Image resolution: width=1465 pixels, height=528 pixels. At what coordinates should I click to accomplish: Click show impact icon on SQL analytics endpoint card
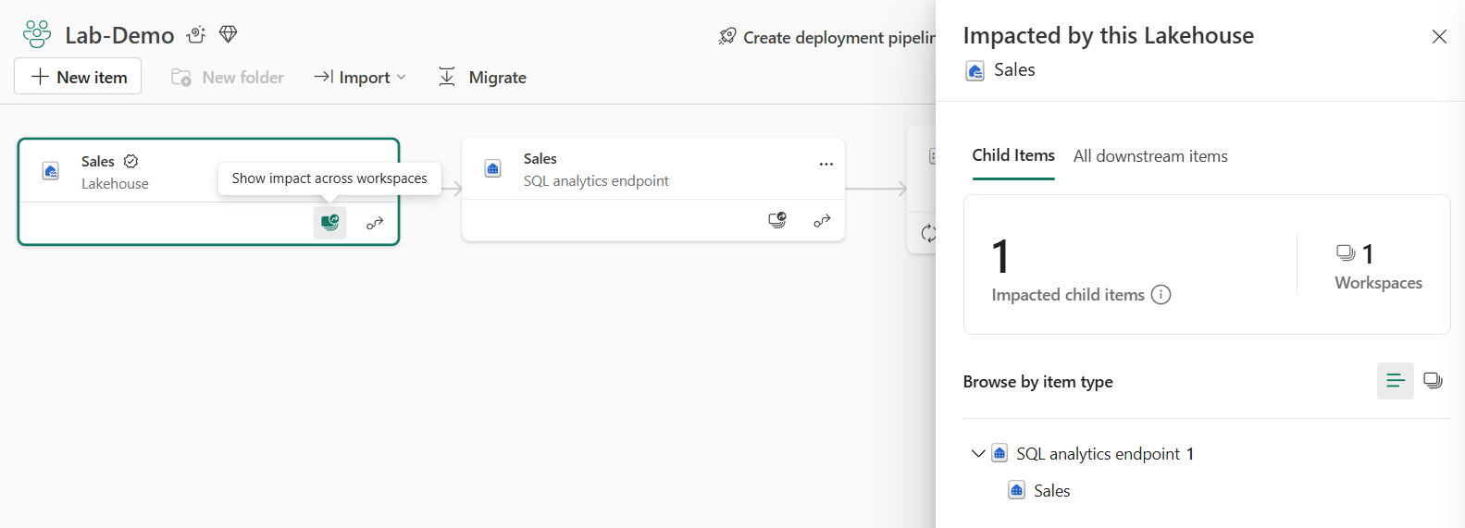coord(777,220)
